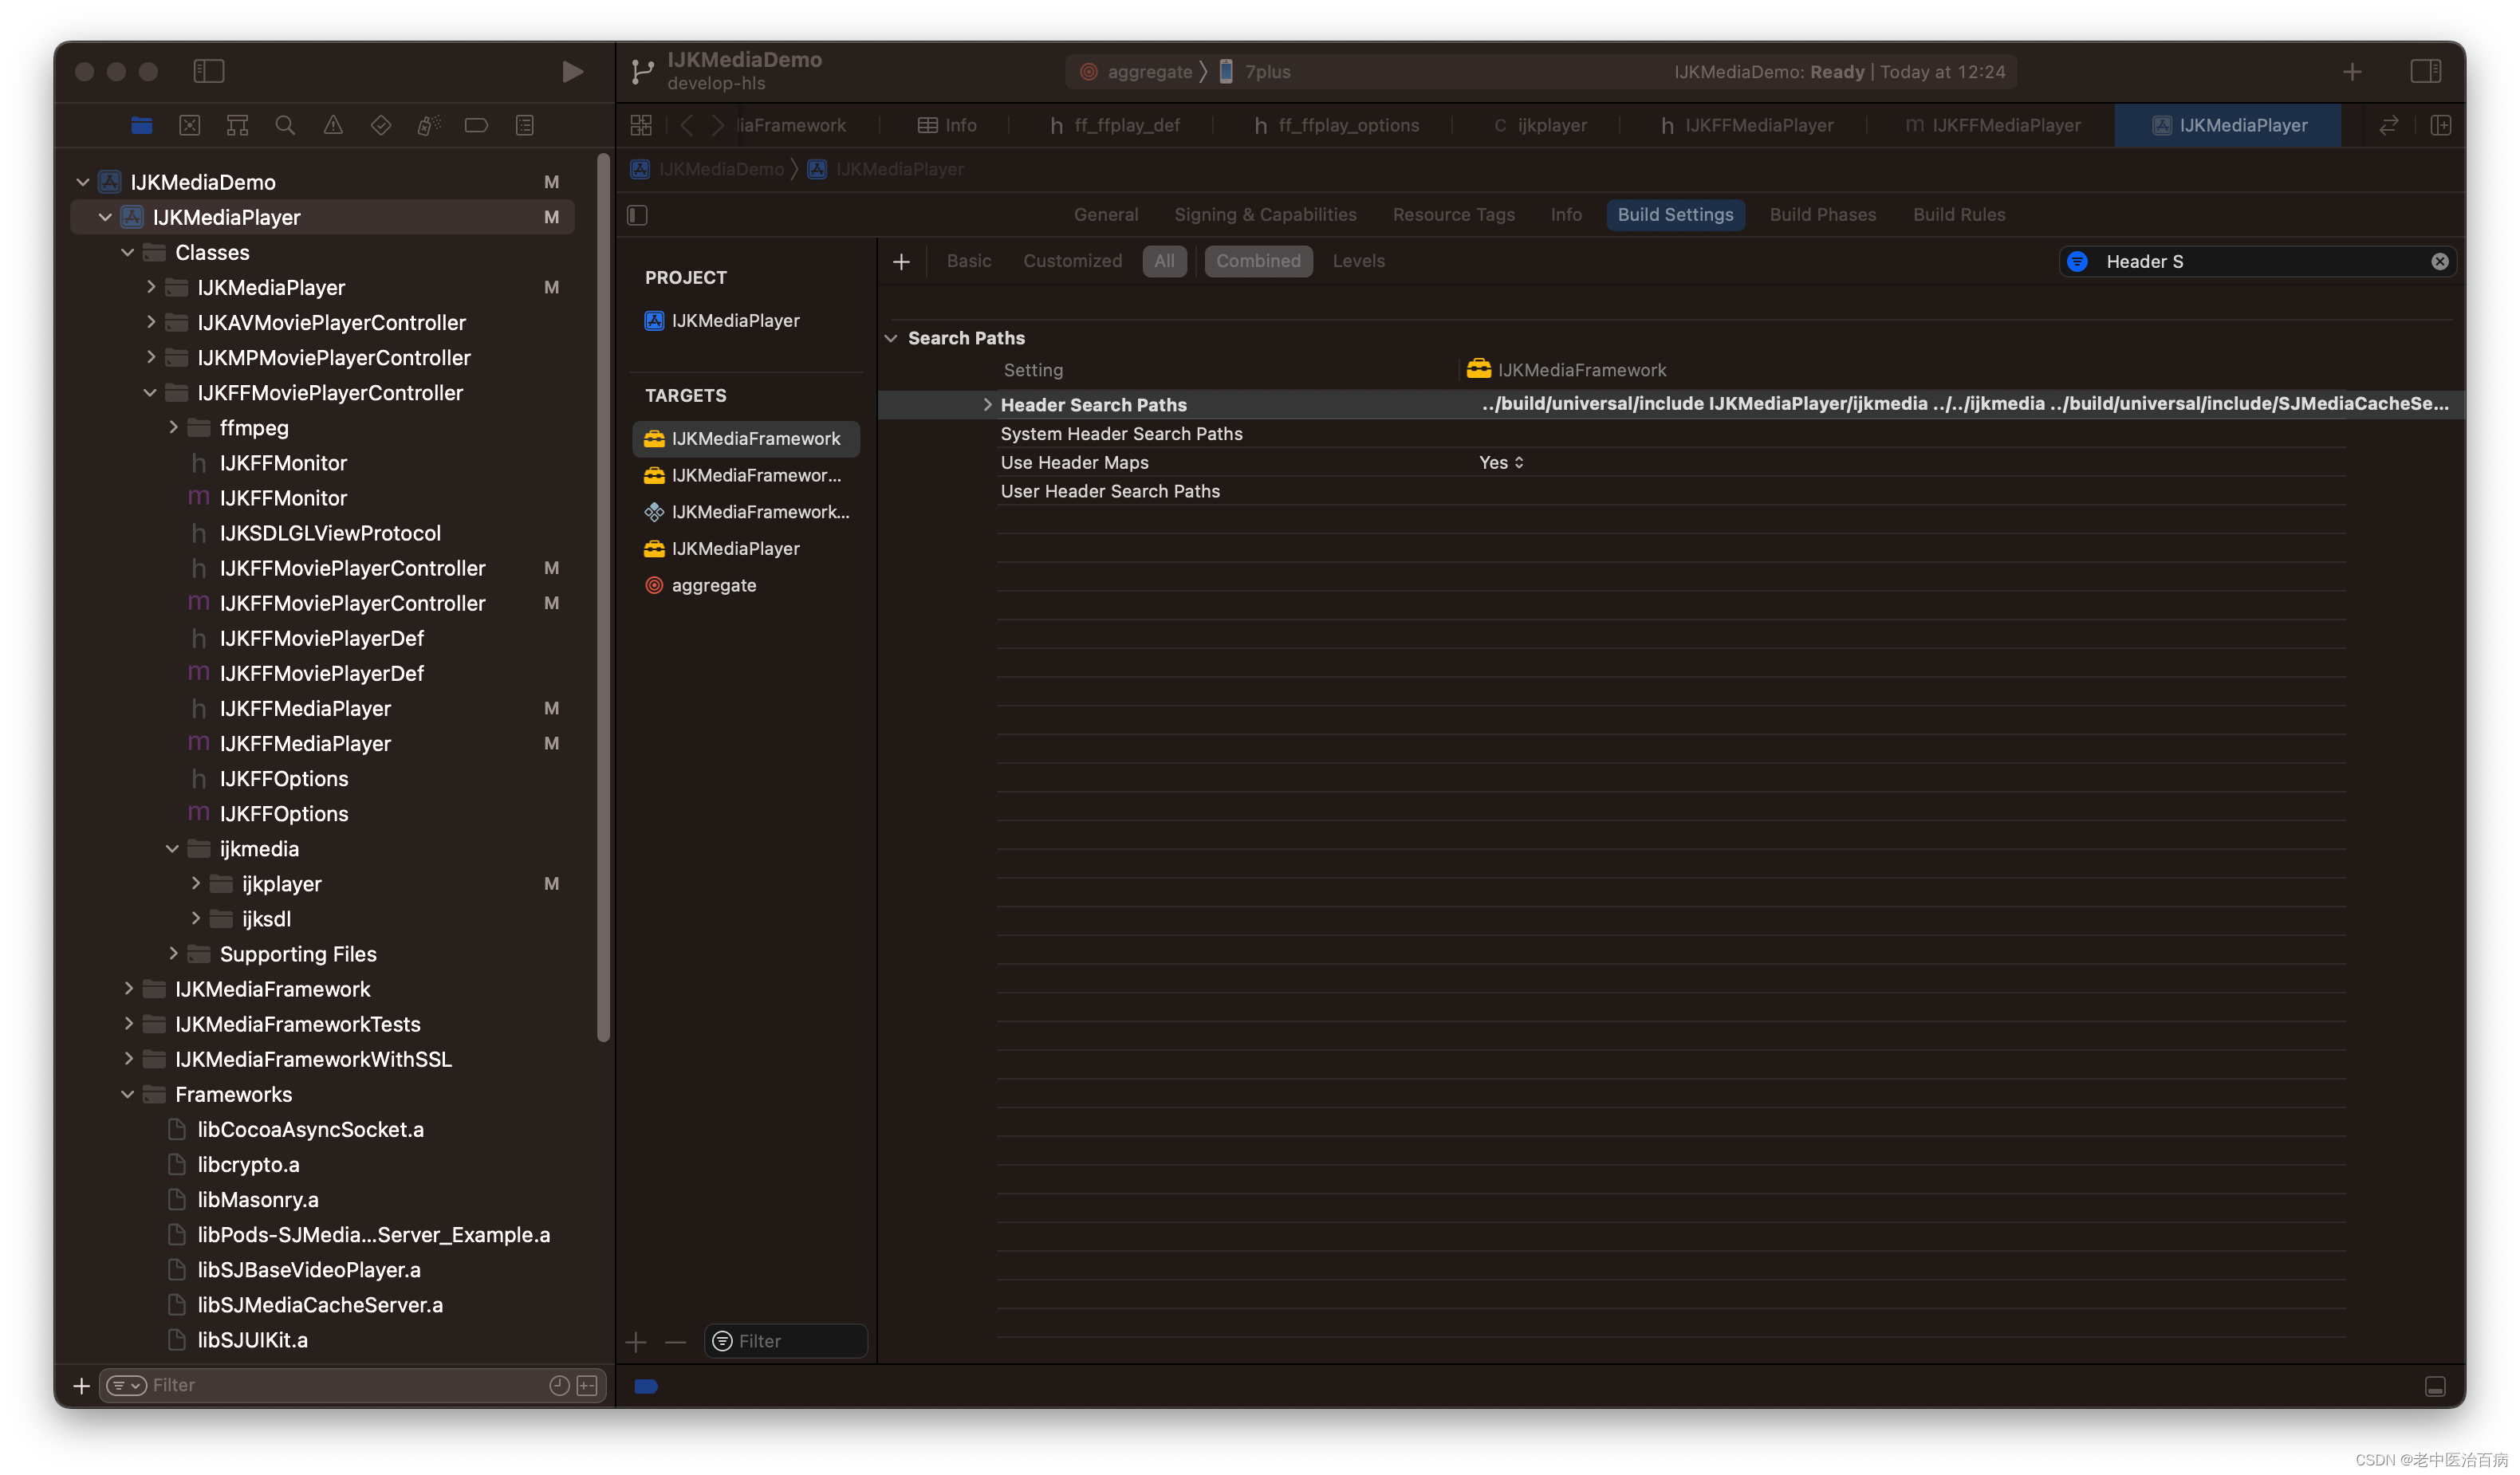
Task: Open Use Header Maps Yes dropdown
Action: click(x=1501, y=462)
